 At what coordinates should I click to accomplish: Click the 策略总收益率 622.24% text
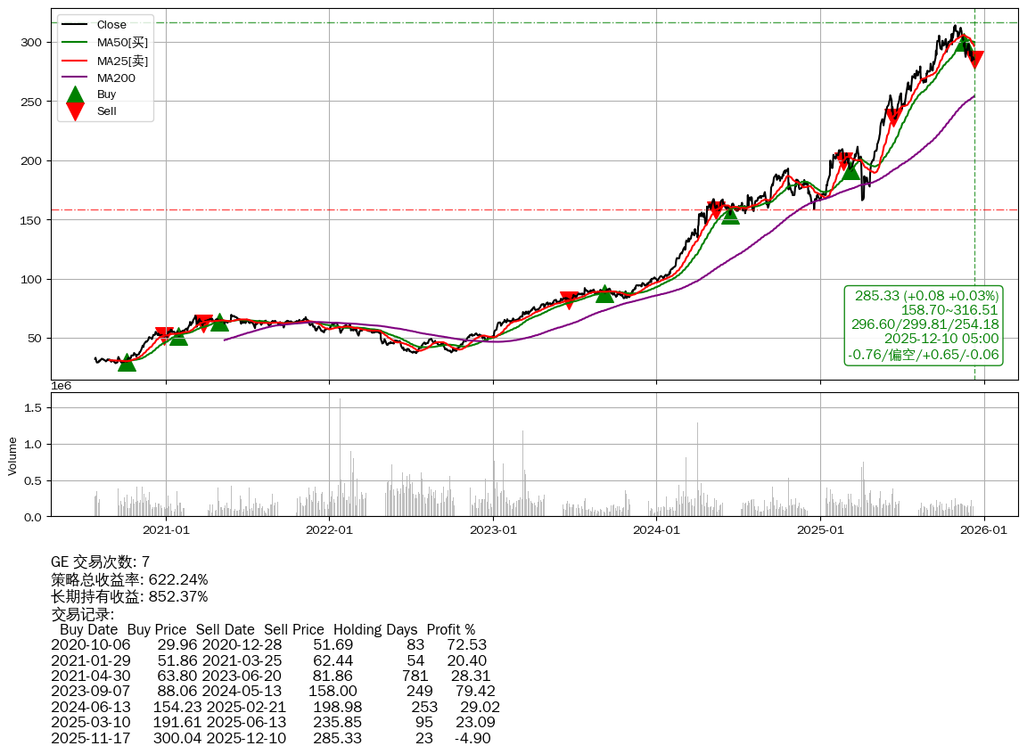[129, 579]
